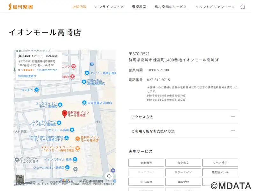Click the 楽器販売 service button
The image size is (255, 191).
click(x=146, y=163)
